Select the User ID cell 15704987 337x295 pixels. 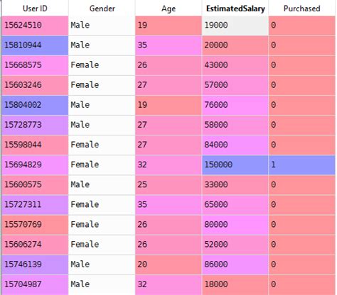35,285
